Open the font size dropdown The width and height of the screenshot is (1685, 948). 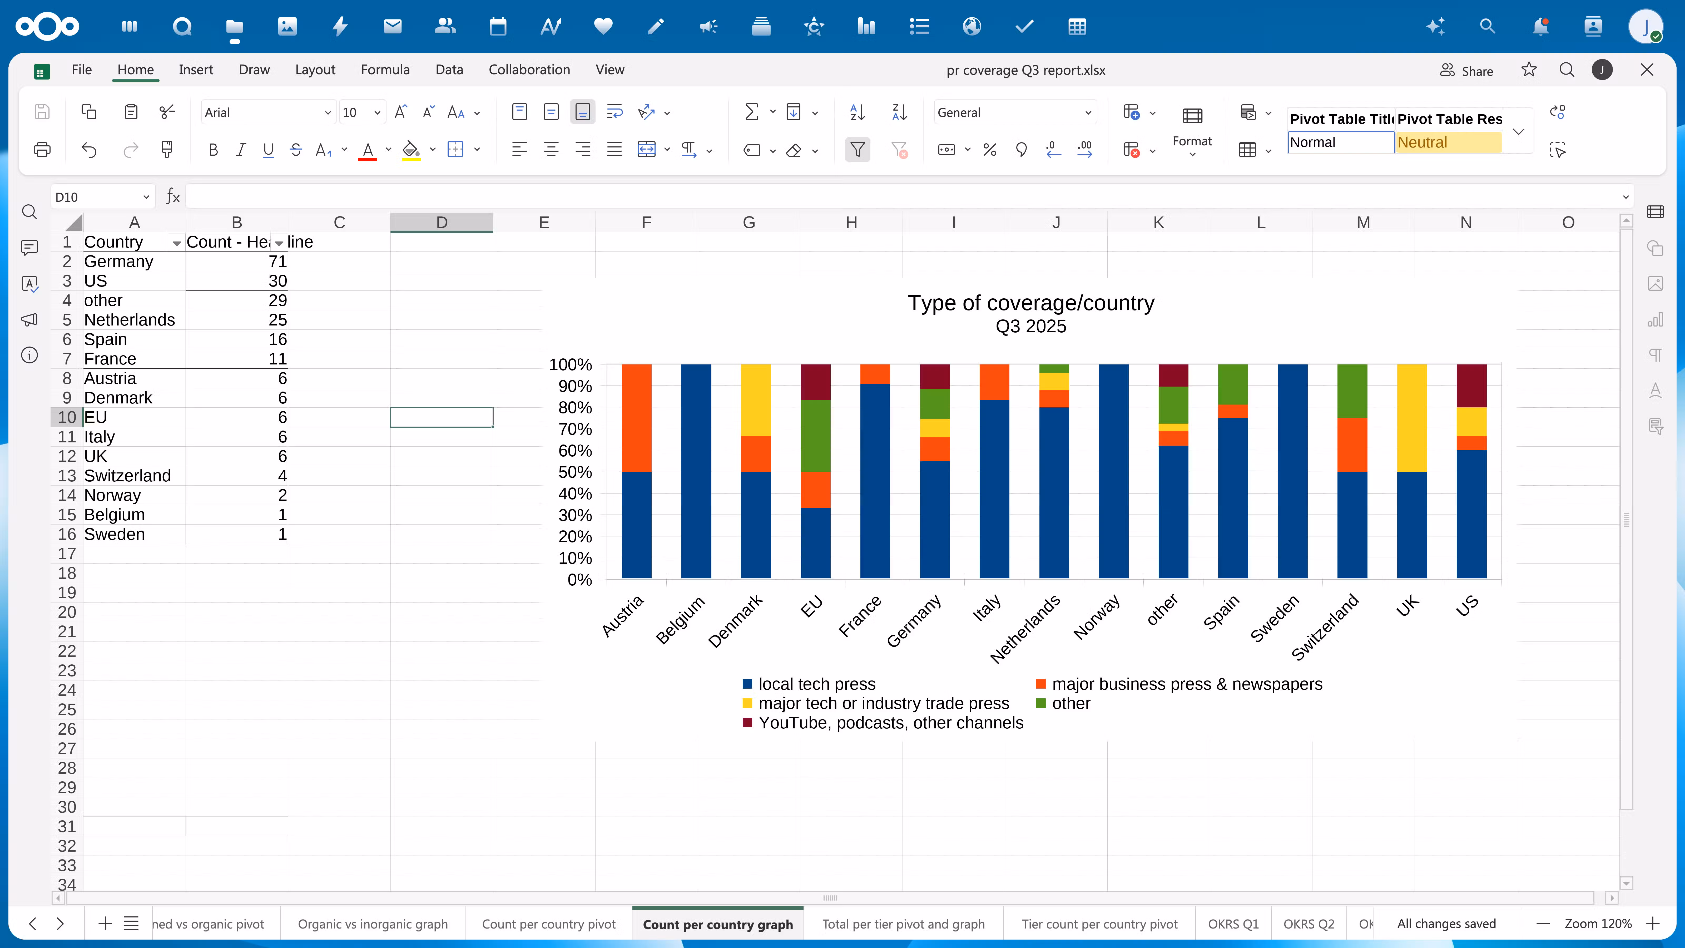click(x=378, y=112)
